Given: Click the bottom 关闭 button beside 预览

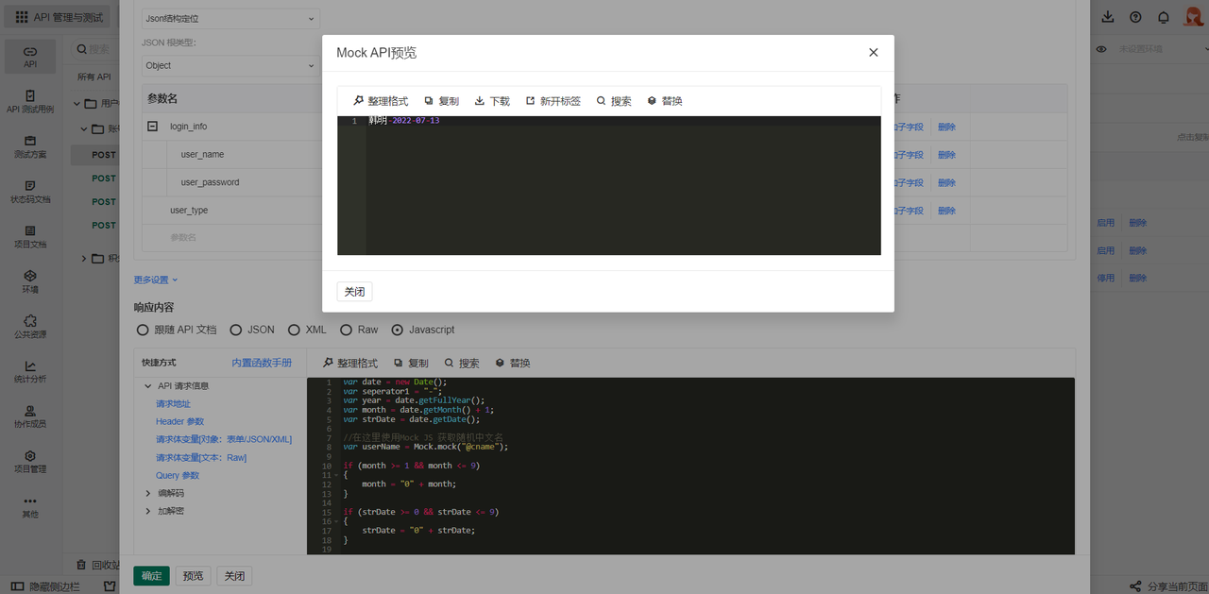Looking at the screenshot, I should pyautogui.click(x=234, y=576).
